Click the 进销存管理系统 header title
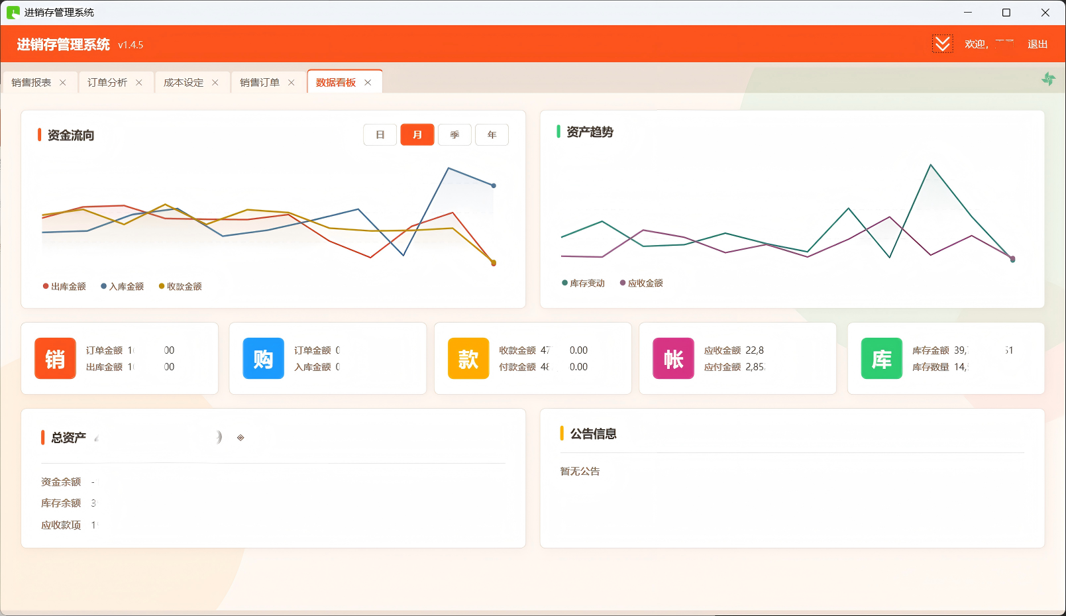 click(64, 44)
